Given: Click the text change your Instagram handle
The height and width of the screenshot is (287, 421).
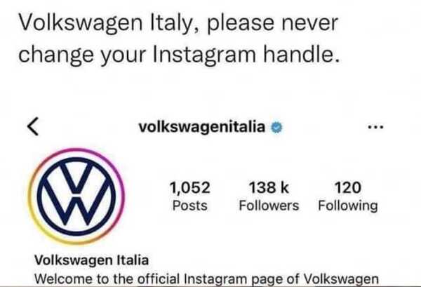Looking at the screenshot, I should point(179,55).
